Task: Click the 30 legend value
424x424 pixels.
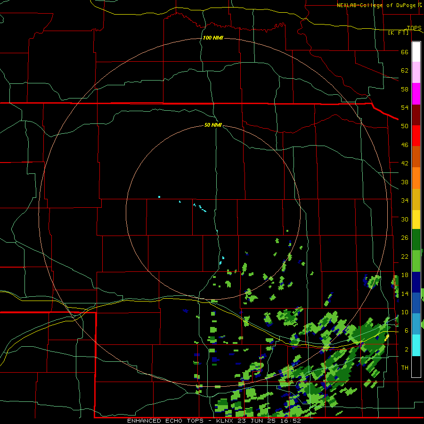Action: click(x=405, y=219)
